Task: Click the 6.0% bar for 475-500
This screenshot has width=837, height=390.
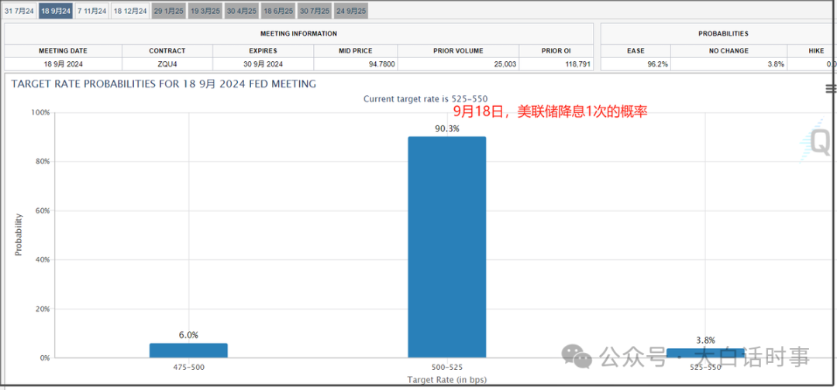Action: [x=188, y=351]
